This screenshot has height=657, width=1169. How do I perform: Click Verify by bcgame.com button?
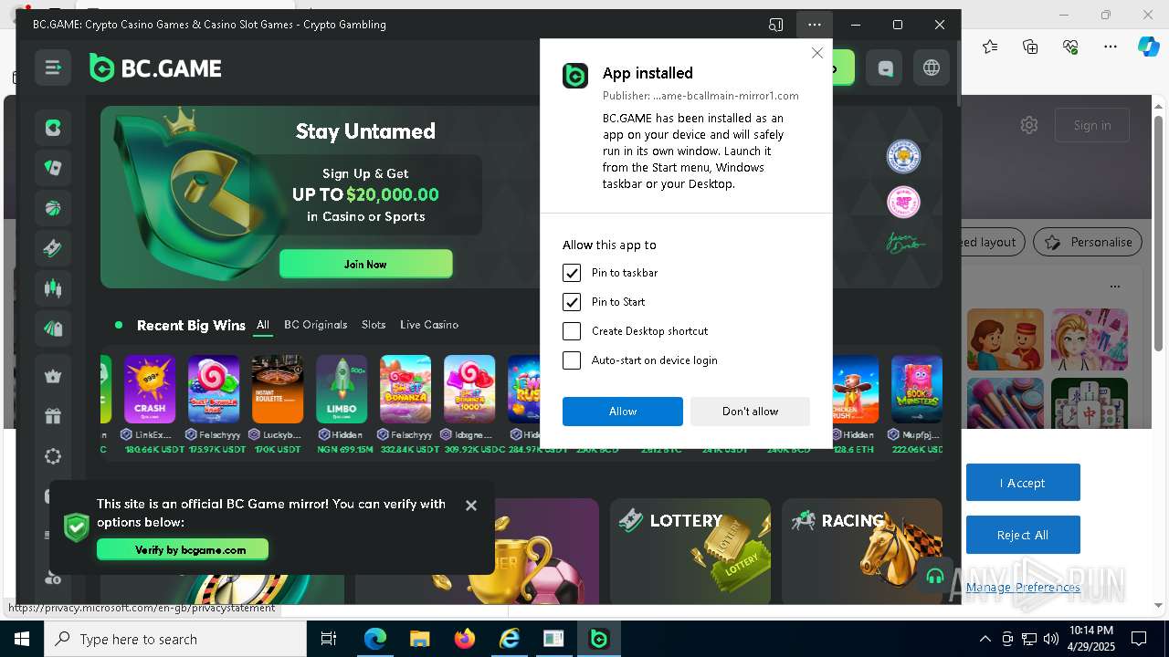pos(183,549)
